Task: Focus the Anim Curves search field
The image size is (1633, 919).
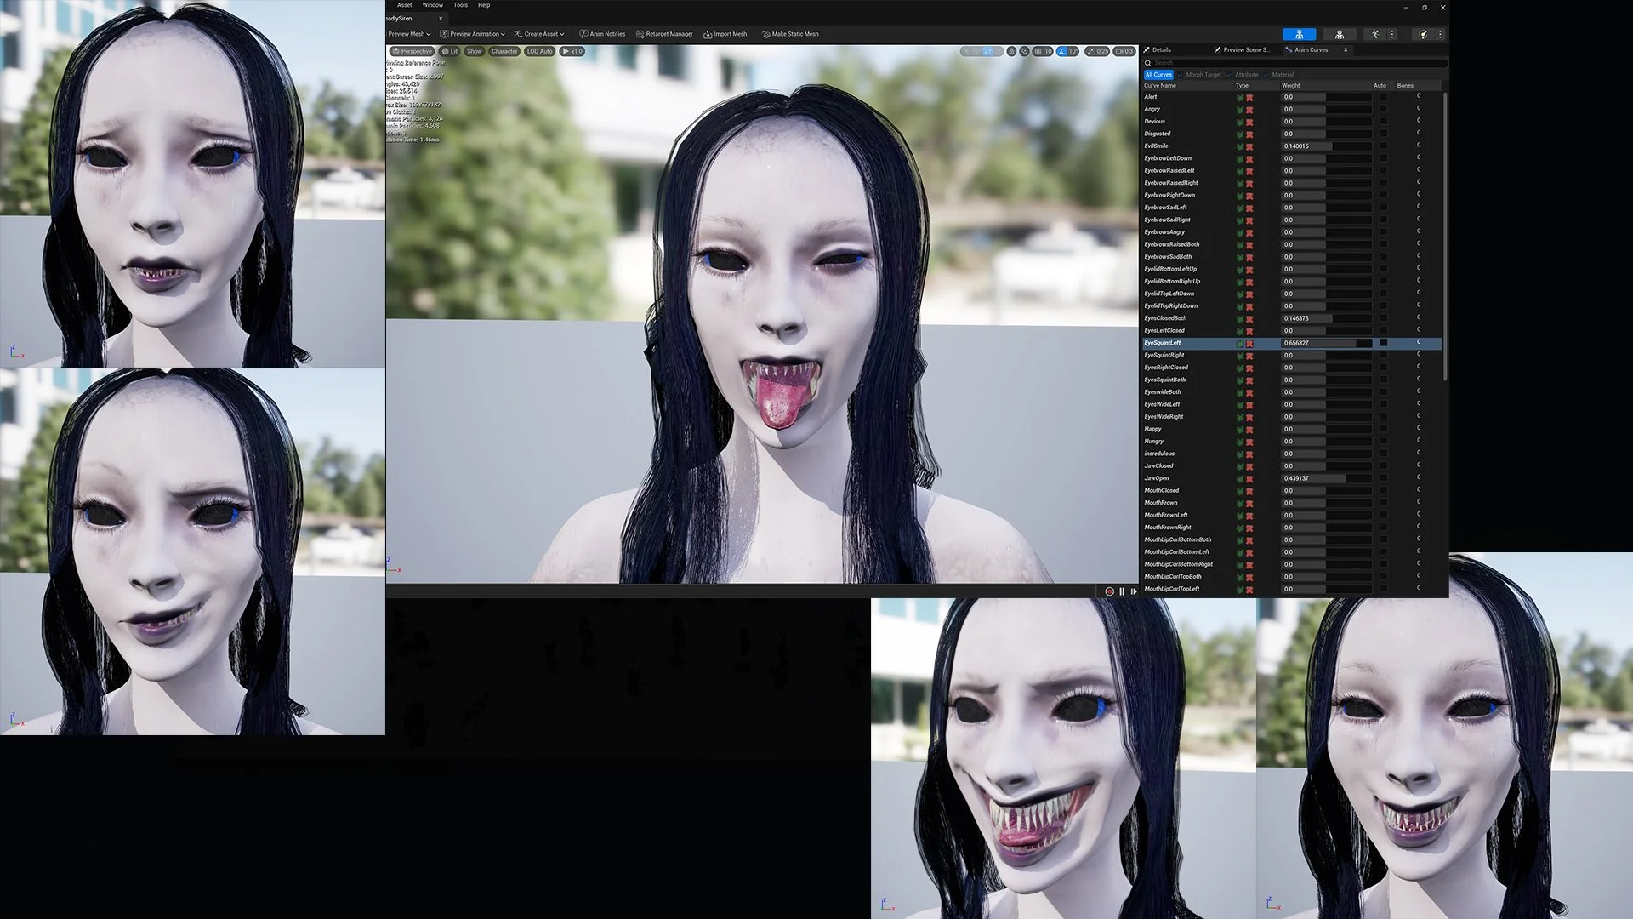Action: [1295, 63]
